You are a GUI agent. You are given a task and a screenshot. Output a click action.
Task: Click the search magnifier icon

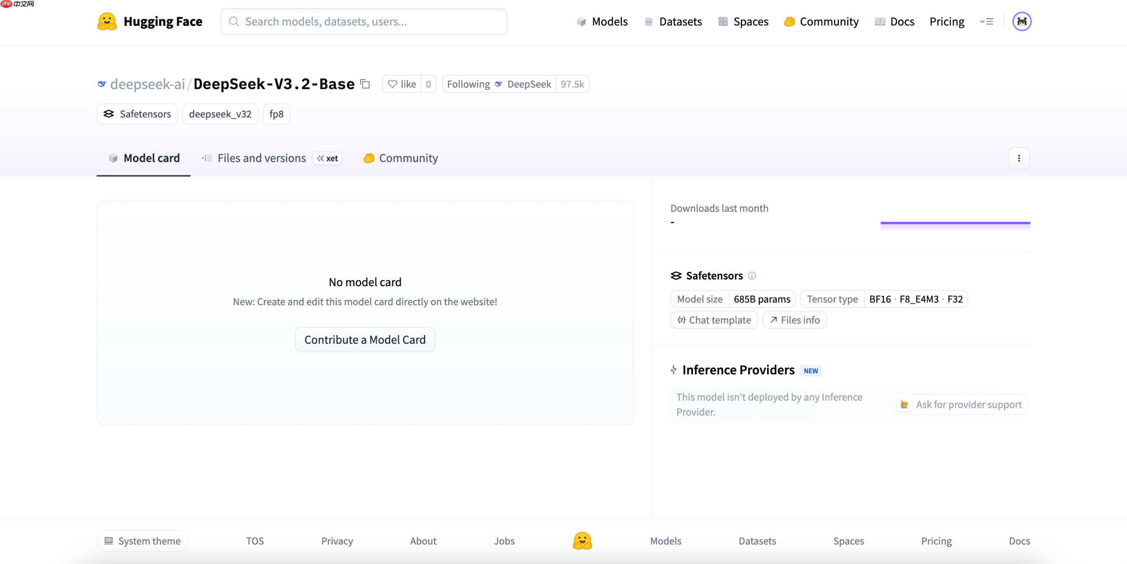pos(234,21)
